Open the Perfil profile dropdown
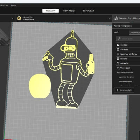This screenshot has height=140, width=140. 134,33
